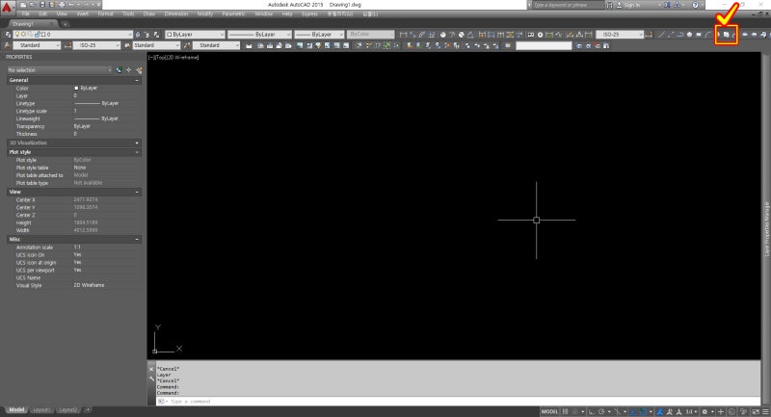Image resolution: width=771 pixels, height=417 pixels.
Task: Open the No selection dropdown in Properties
Action: pos(59,70)
